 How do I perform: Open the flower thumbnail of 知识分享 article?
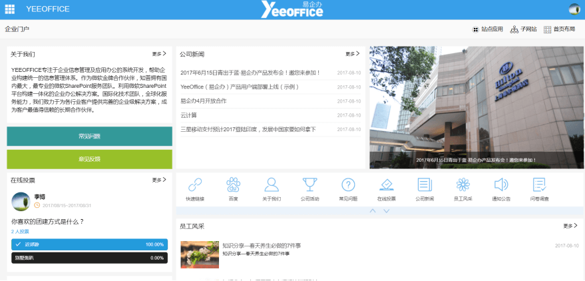click(x=200, y=254)
